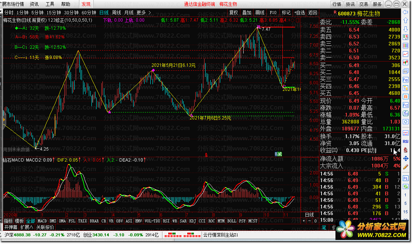This screenshot has height=244, width=413.
Task: Select the 30分钟 period tab
Action: pos(71,13)
